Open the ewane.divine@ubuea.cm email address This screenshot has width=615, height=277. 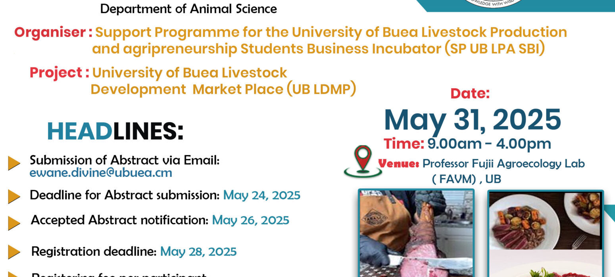click(x=101, y=173)
